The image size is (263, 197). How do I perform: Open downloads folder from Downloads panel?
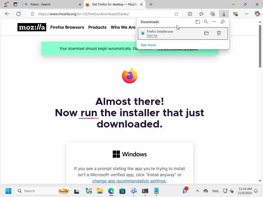coord(198,22)
